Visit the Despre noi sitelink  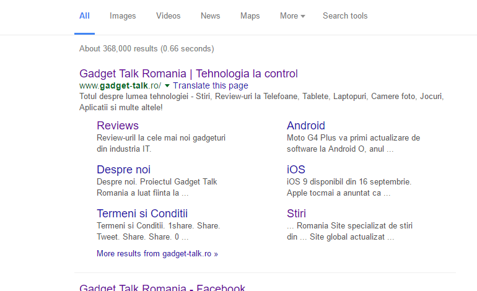coord(123,170)
